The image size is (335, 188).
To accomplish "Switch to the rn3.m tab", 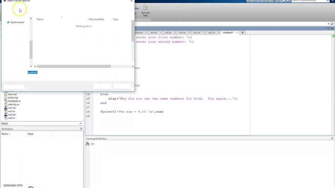I will 182,33.
